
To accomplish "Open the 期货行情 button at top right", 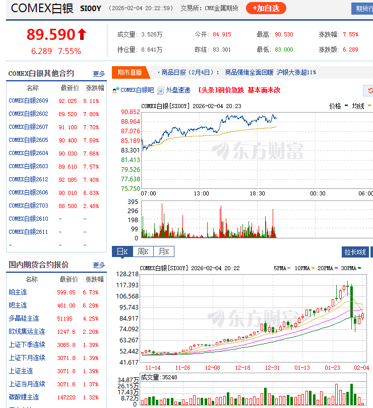I will click(362, 9).
